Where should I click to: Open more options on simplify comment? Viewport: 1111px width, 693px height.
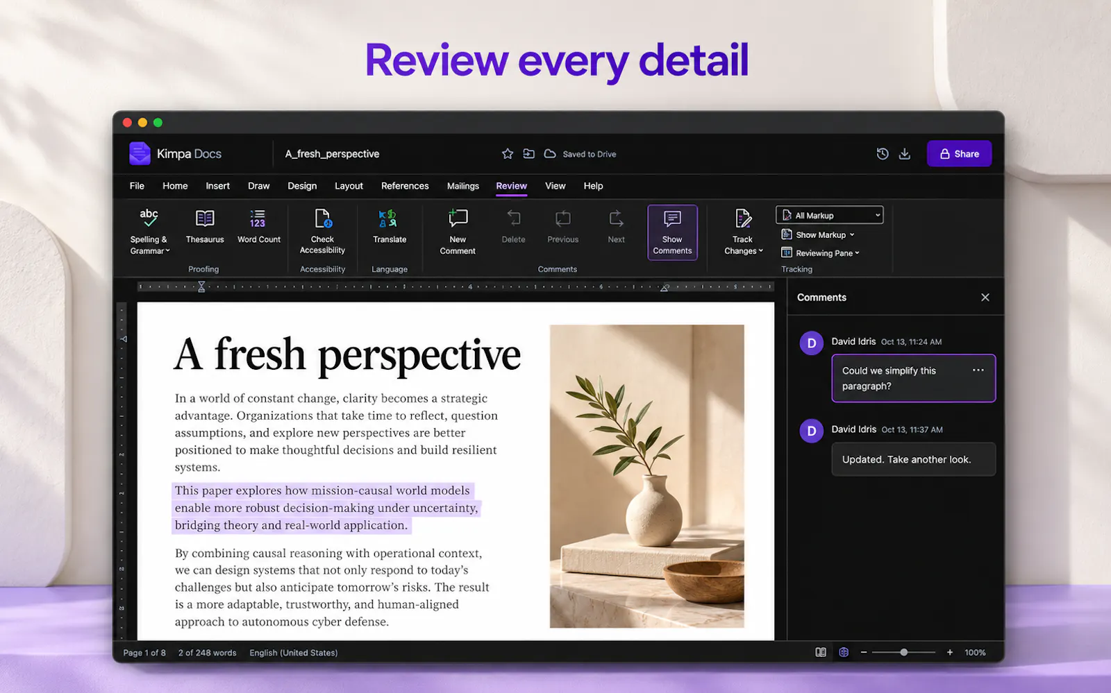tap(978, 370)
